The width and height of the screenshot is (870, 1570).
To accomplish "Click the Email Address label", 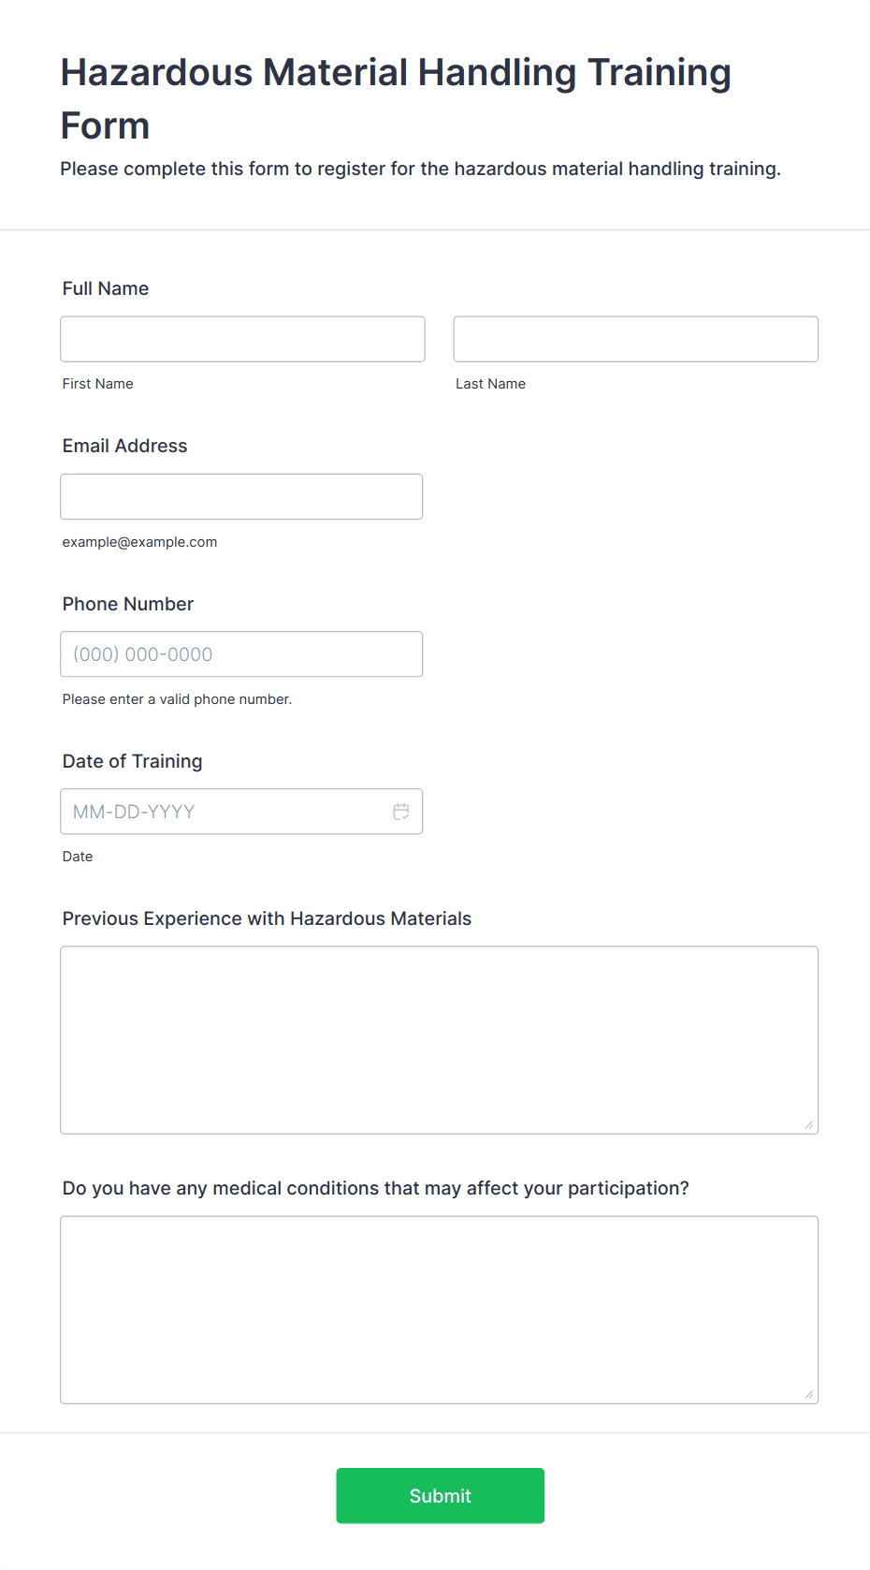I will [125, 446].
